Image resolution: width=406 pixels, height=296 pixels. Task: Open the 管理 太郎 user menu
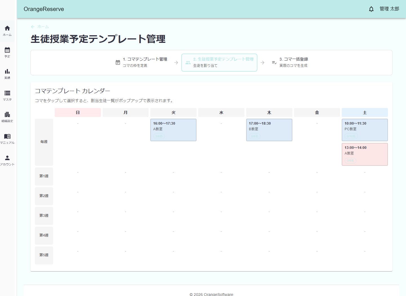389,9
